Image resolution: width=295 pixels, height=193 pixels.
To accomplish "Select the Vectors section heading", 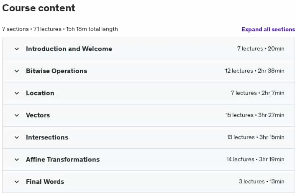I will point(38,115).
